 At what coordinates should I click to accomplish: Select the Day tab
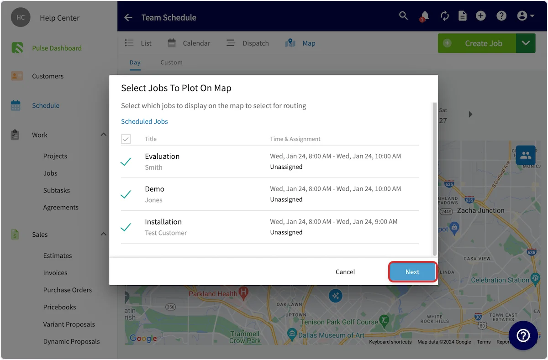click(135, 63)
